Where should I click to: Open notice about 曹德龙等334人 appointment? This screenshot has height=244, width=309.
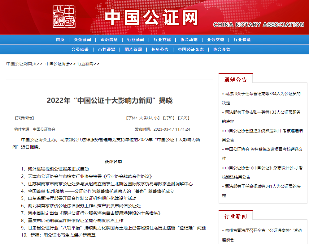coord(261,98)
